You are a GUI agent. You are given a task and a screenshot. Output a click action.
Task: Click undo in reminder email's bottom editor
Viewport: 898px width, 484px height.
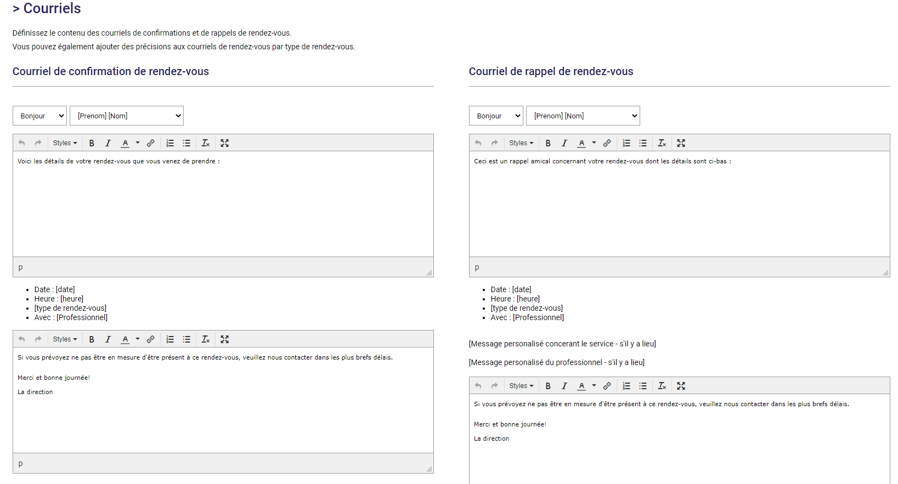click(x=478, y=386)
